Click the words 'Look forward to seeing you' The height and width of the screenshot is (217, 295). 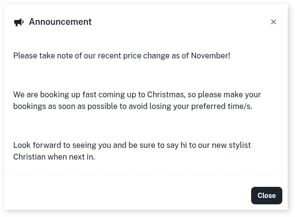click(62, 145)
